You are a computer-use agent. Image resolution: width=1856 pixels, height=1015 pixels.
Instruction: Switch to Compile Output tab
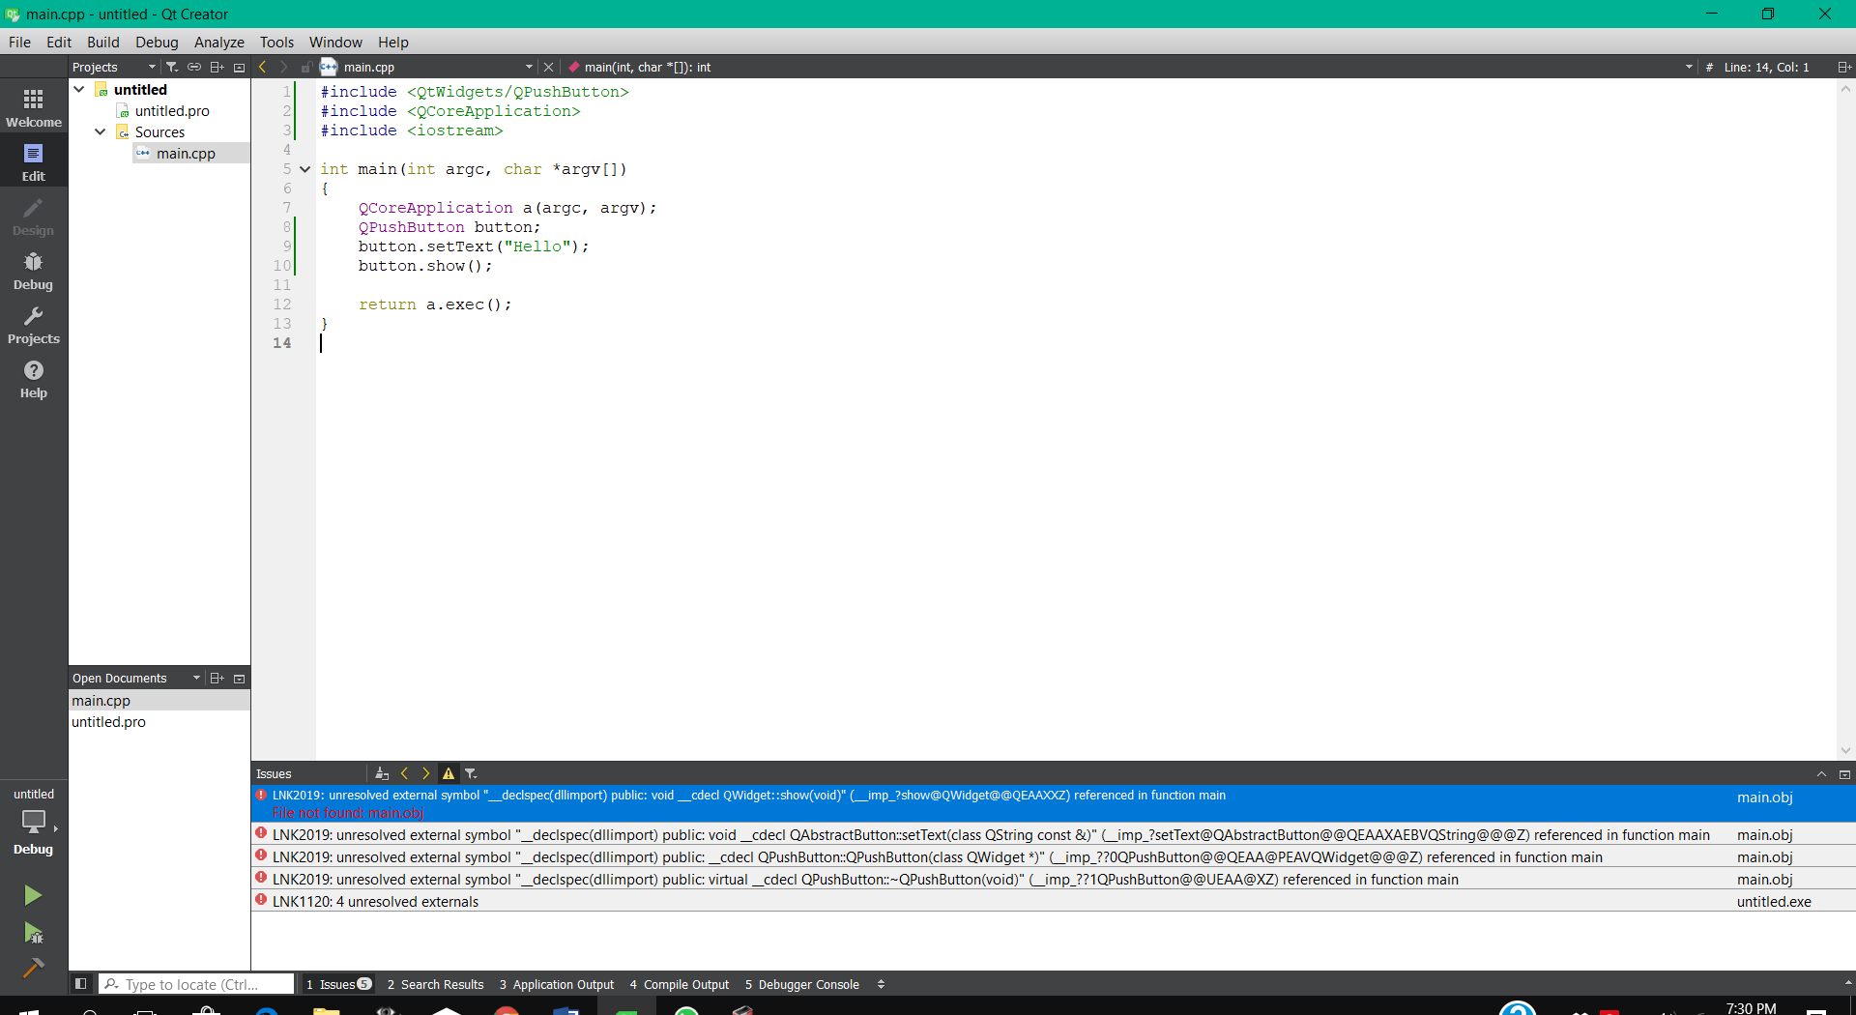[x=680, y=984]
